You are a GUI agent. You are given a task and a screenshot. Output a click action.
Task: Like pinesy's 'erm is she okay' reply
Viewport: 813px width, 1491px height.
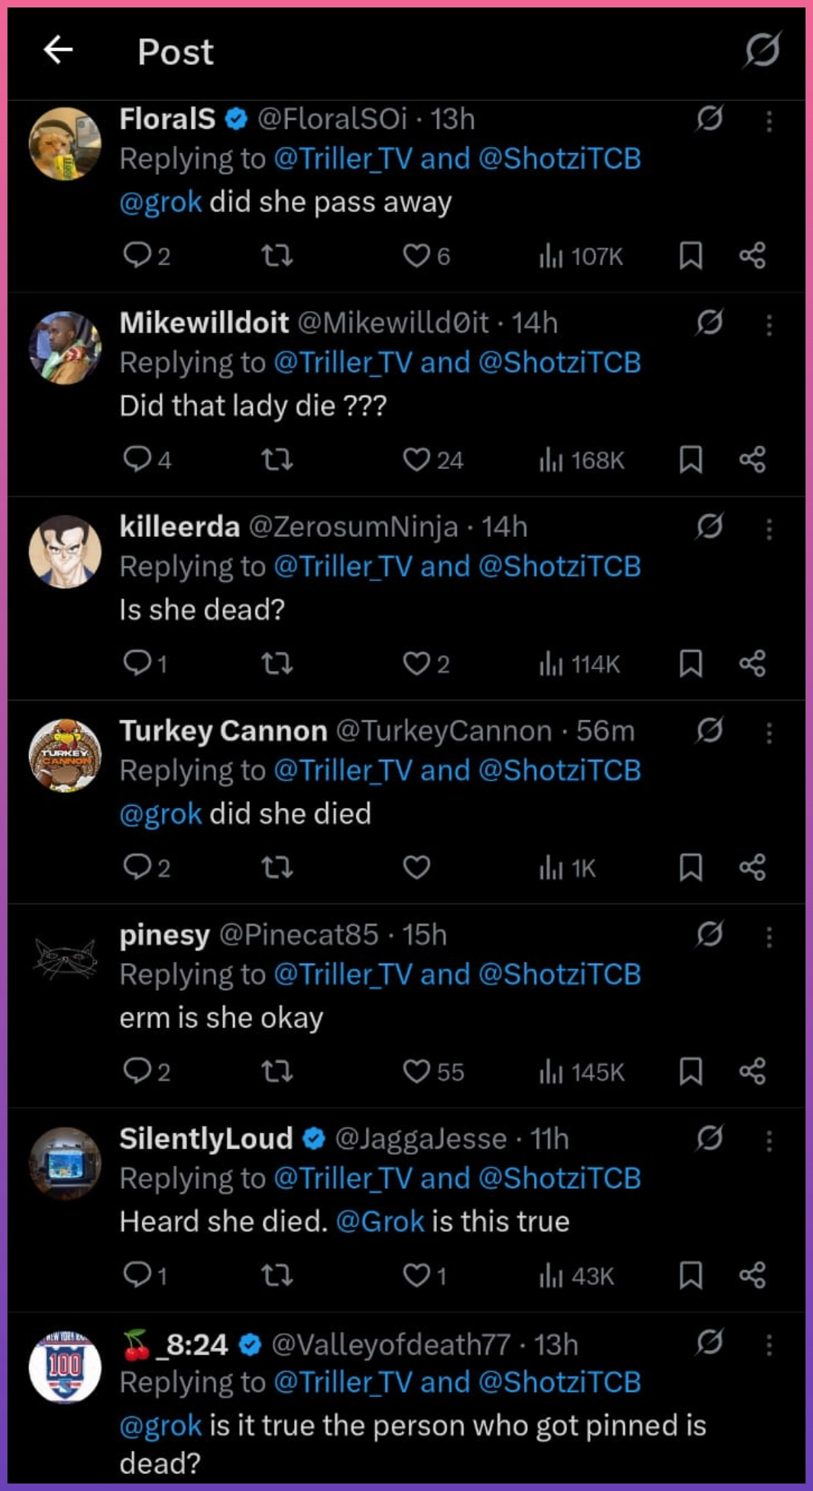click(x=417, y=1071)
